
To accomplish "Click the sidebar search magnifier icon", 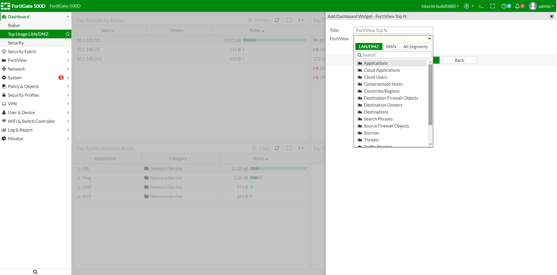I will coord(35,272).
